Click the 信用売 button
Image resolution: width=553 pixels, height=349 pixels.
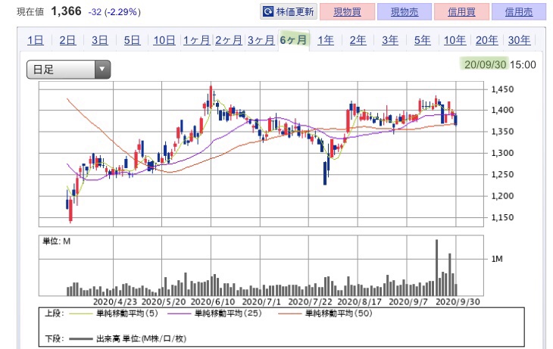pos(518,12)
